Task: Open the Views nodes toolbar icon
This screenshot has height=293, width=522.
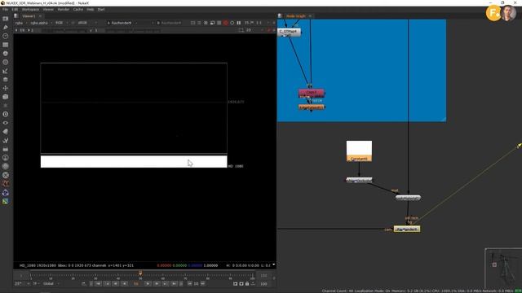Action: (6, 123)
